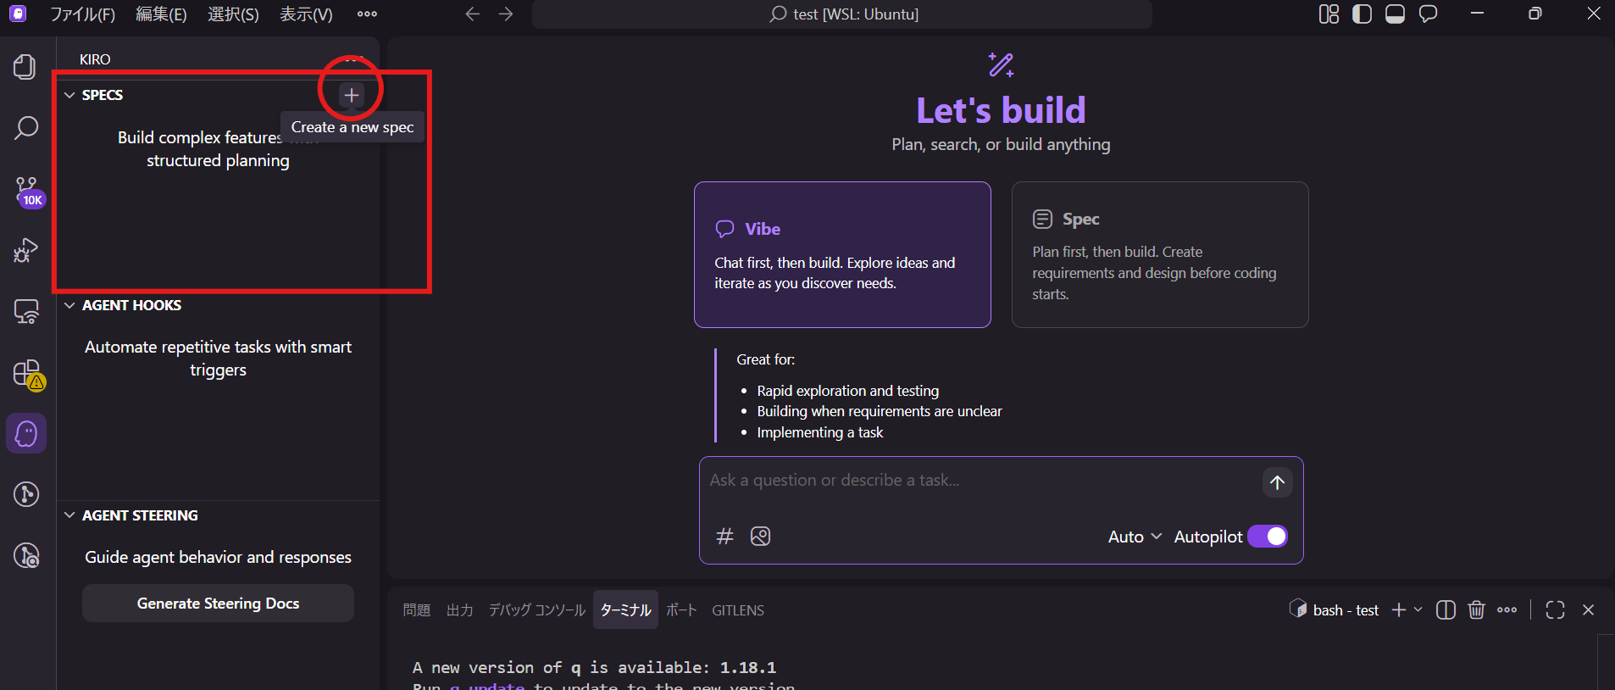Select the Spec mode card
1615x690 pixels.
click(x=1159, y=254)
